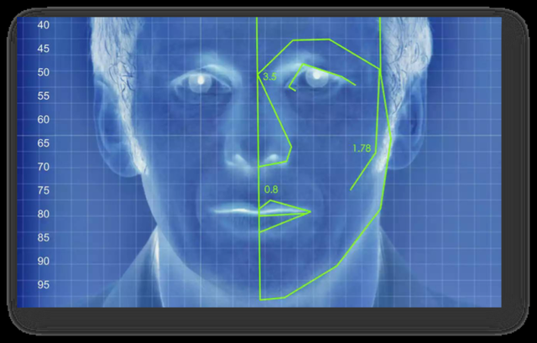The width and height of the screenshot is (537, 343).
Task: Select the scale label "55"
Action: tap(44, 96)
